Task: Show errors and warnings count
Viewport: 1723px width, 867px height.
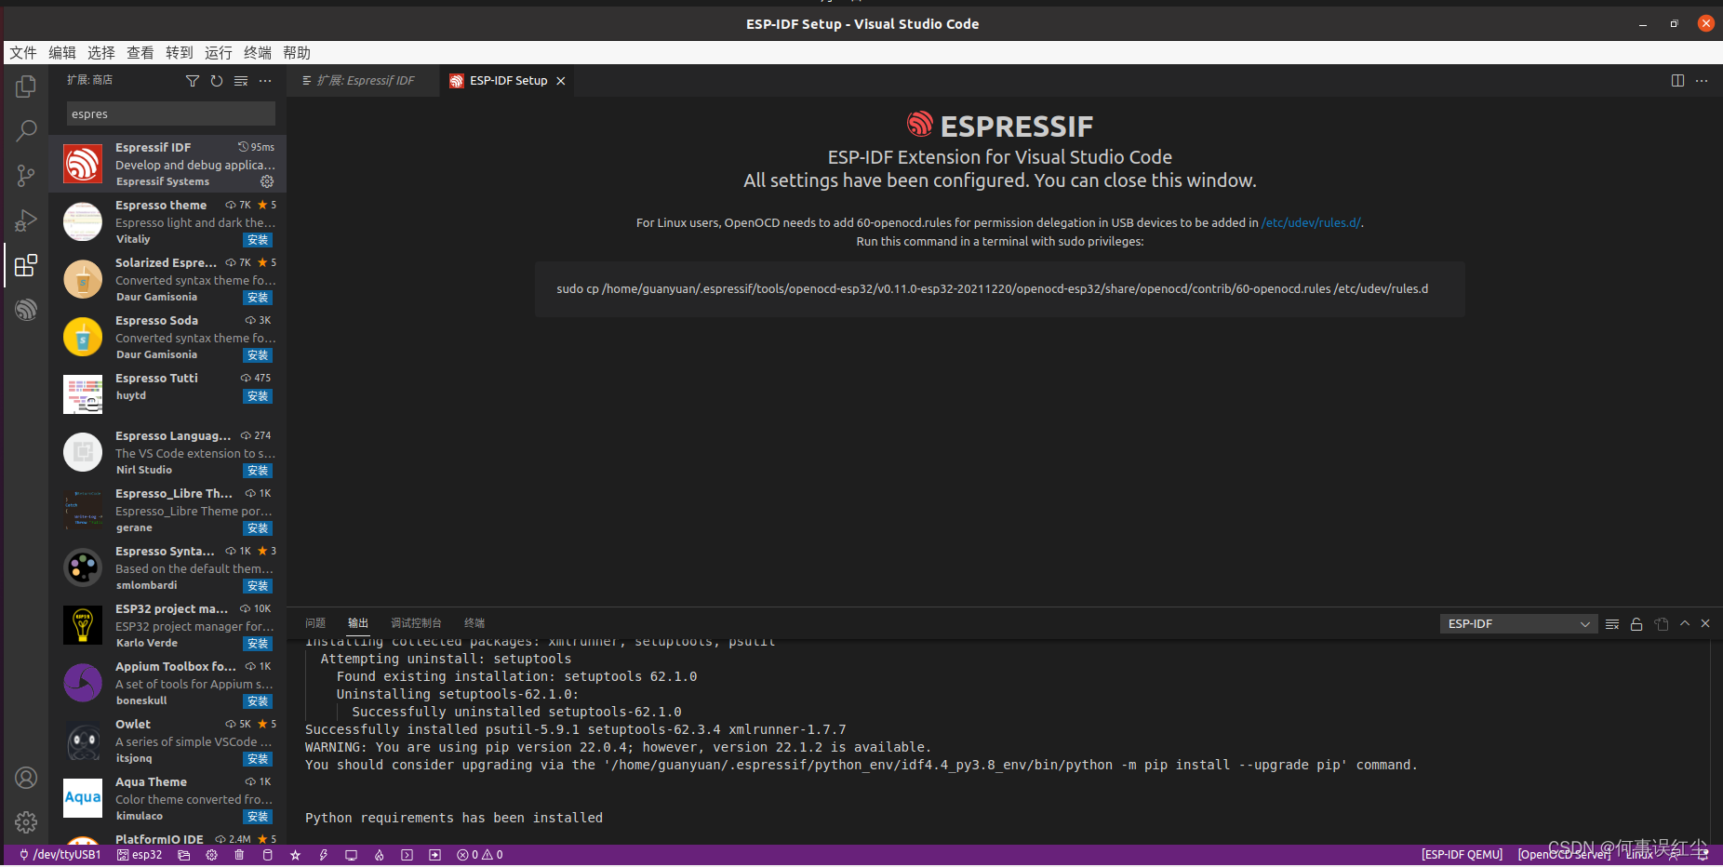Action: [x=480, y=855]
